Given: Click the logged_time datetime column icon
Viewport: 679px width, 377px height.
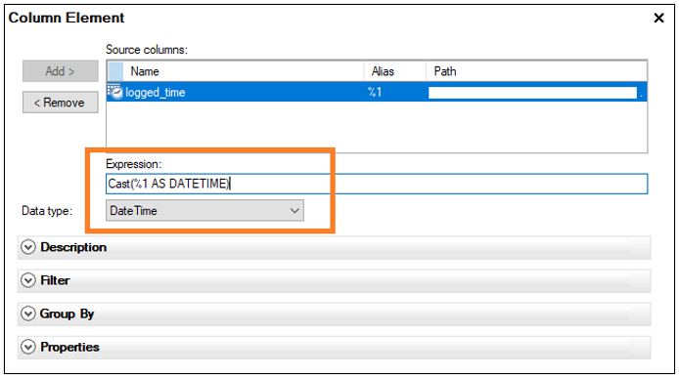Looking at the screenshot, I should click(115, 92).
